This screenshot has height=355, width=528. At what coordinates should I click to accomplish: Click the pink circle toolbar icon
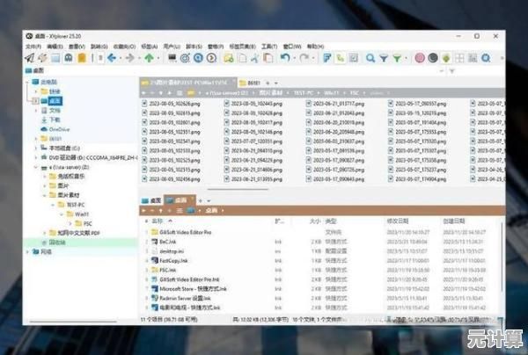click(x=420, y=58)
